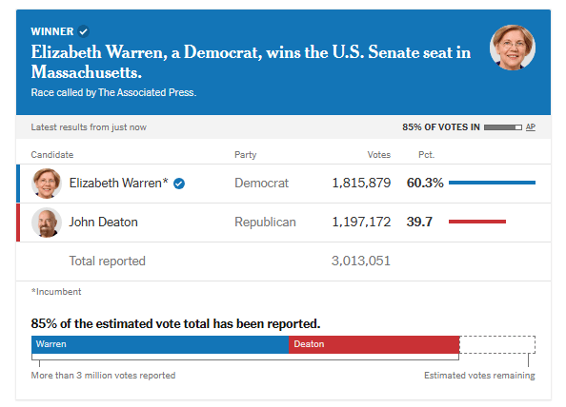
Task: Open the AP source link
Action: click(x=530, y=126)
